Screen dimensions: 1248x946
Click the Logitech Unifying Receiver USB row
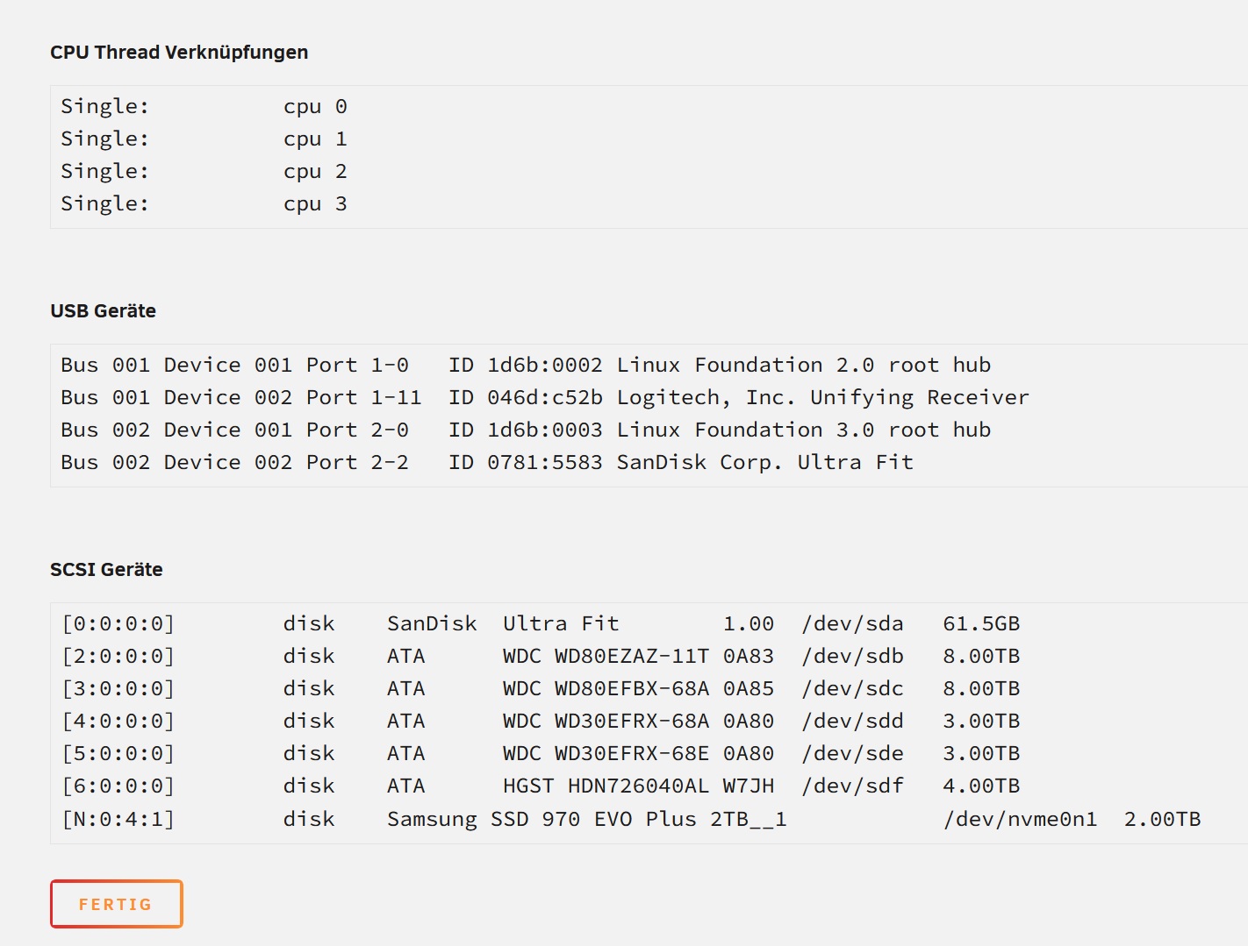pyautogui.click(x=545, y=398)
